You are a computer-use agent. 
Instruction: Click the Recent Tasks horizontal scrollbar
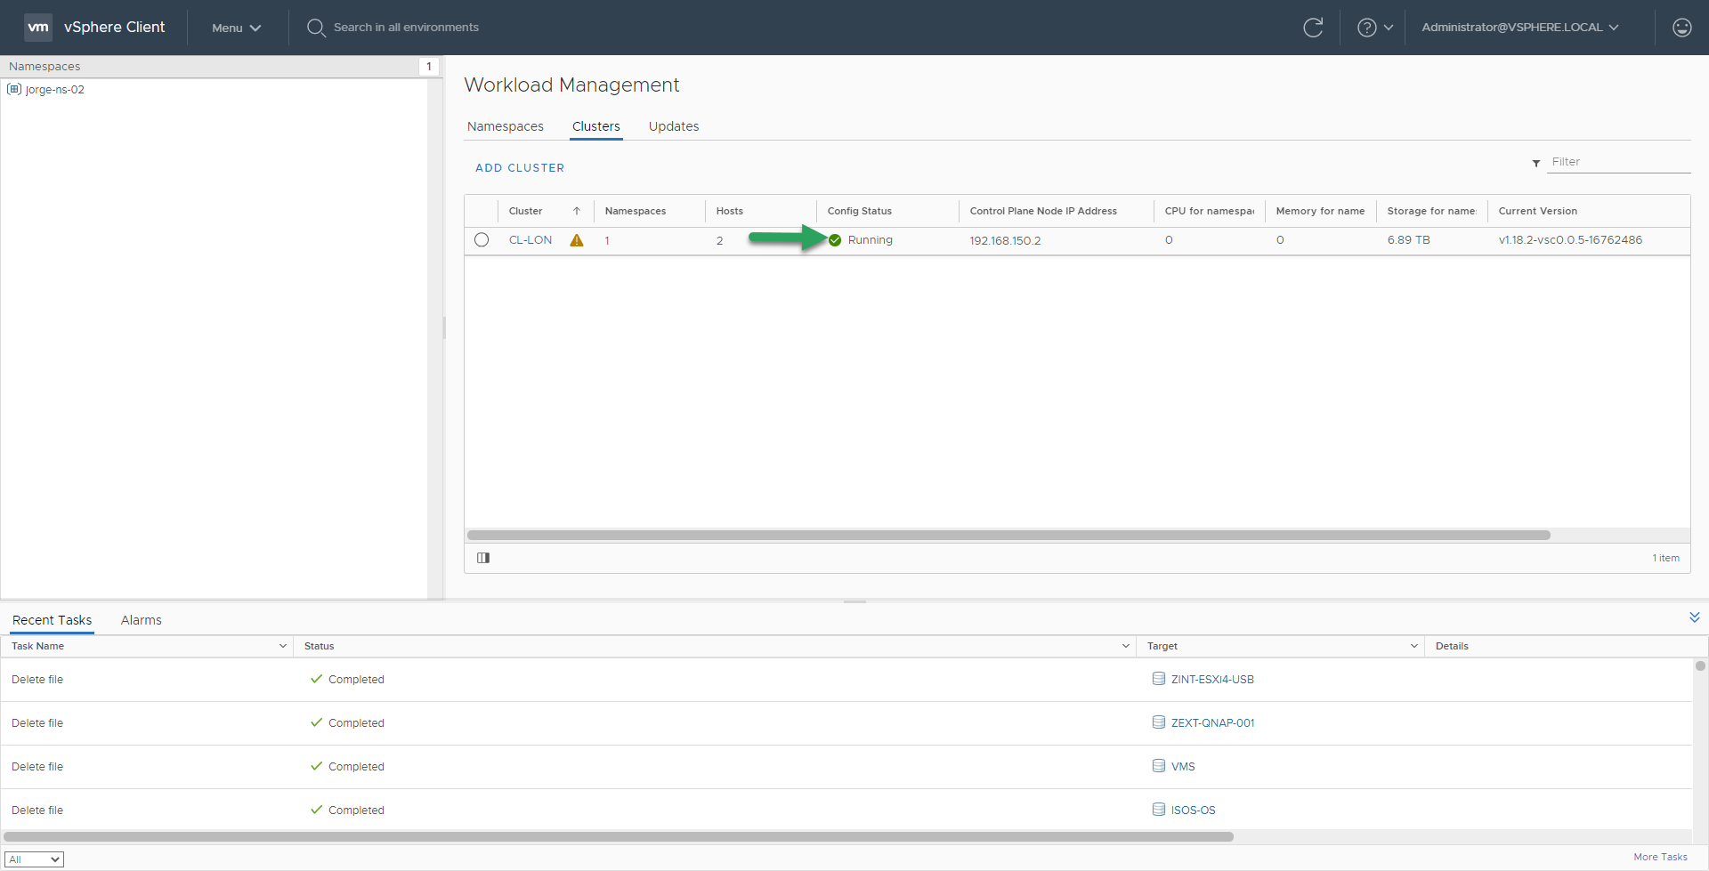point(619,836)
